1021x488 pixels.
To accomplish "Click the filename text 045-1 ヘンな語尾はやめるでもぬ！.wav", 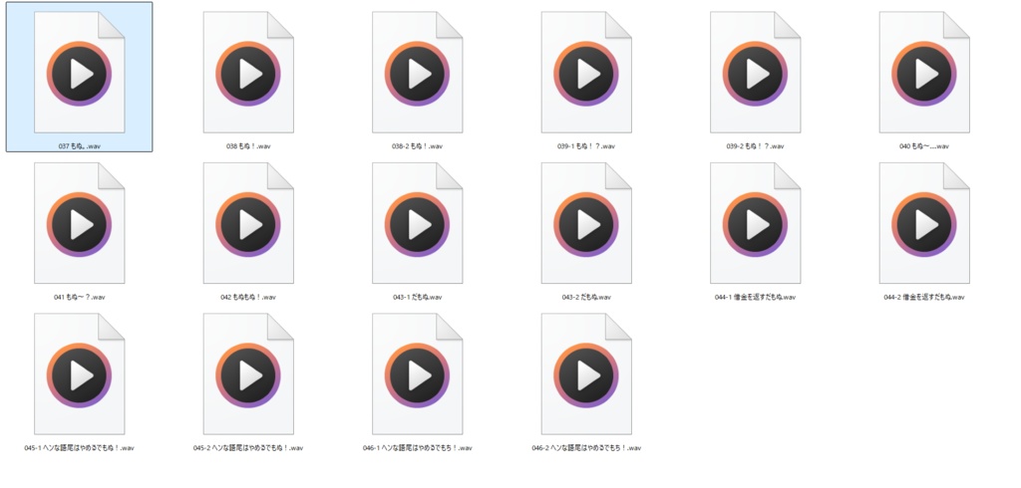I will (80, 447).
